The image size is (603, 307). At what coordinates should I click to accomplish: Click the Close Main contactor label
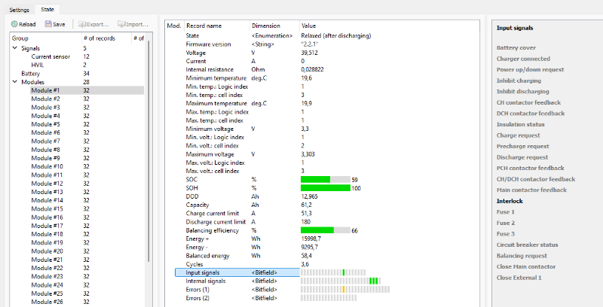click(x=526, y=266)
